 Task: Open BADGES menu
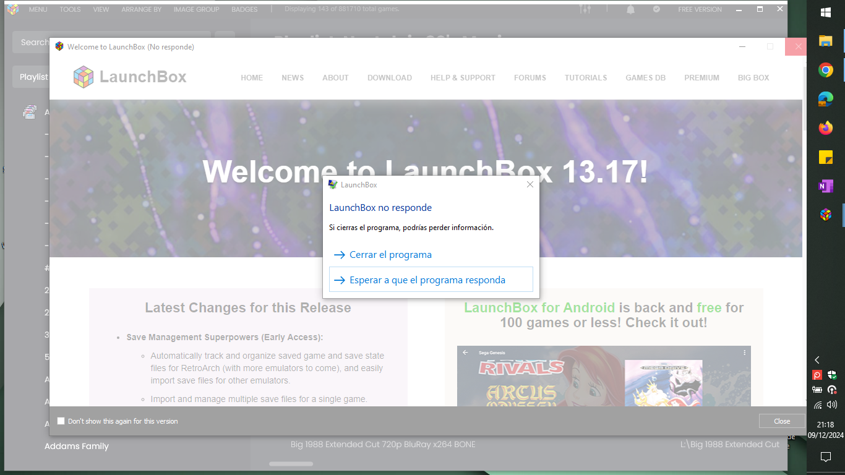(x=244, y=9)
